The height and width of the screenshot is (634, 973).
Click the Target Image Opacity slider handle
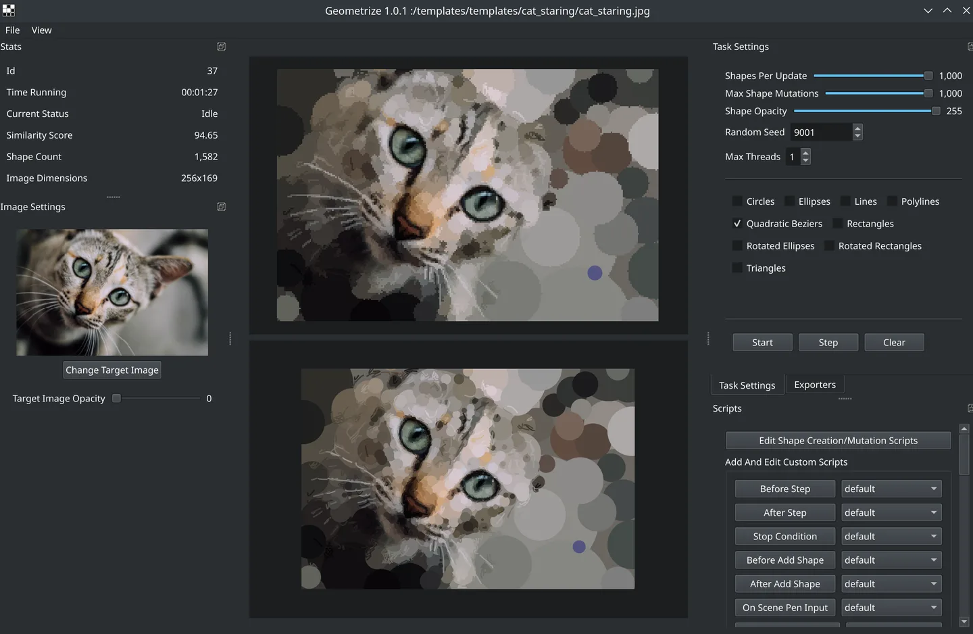pos(116,399)
